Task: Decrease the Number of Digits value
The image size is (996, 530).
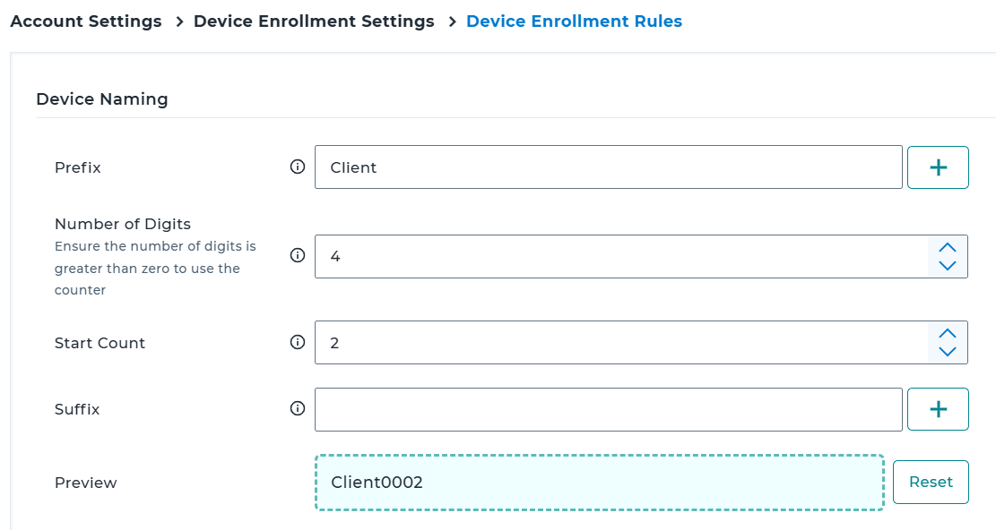Action: point(948,265)
